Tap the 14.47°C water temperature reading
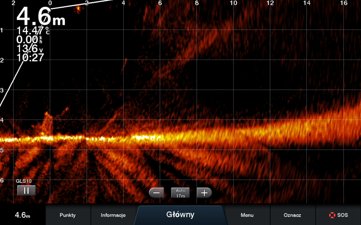Image resolution: width=361 pixels, height=225 pixels. 33,31
